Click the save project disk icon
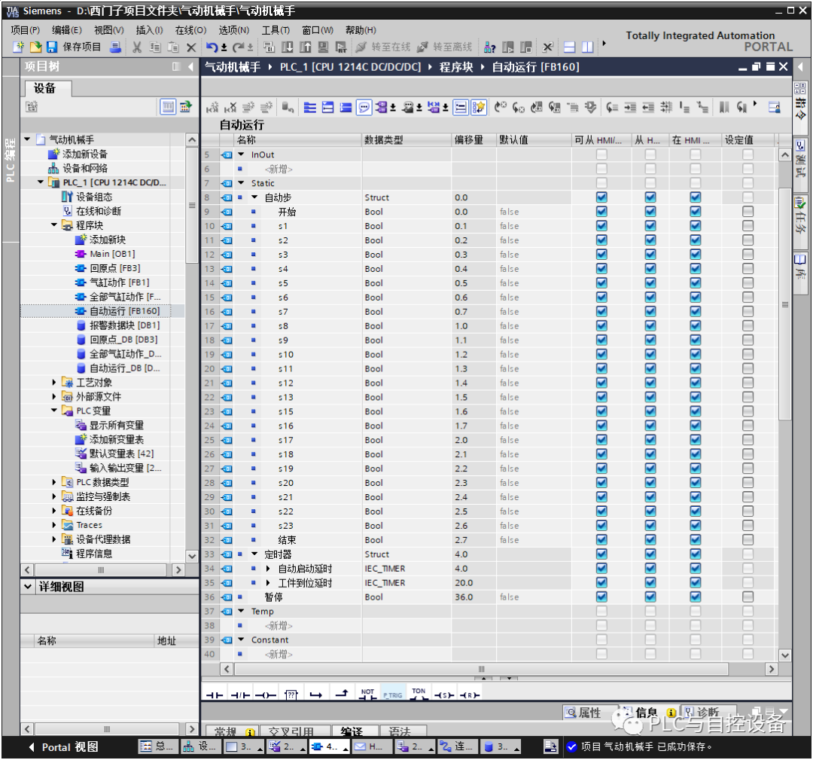This screenshot has height=760, width=813. [51, 47]
